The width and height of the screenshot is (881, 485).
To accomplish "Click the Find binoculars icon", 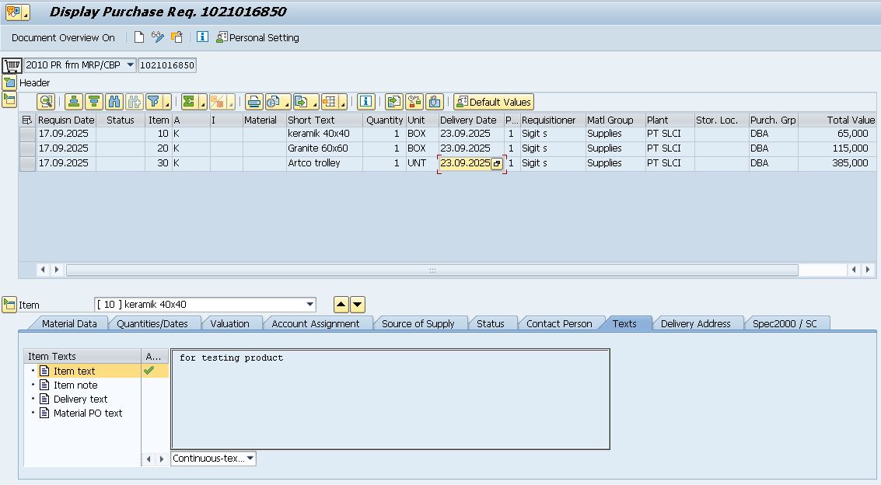I will (114, 102).
